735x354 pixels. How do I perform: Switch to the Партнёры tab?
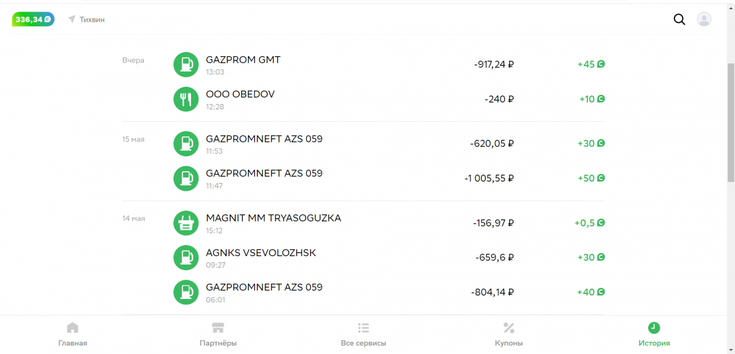[x=218, y=334]
